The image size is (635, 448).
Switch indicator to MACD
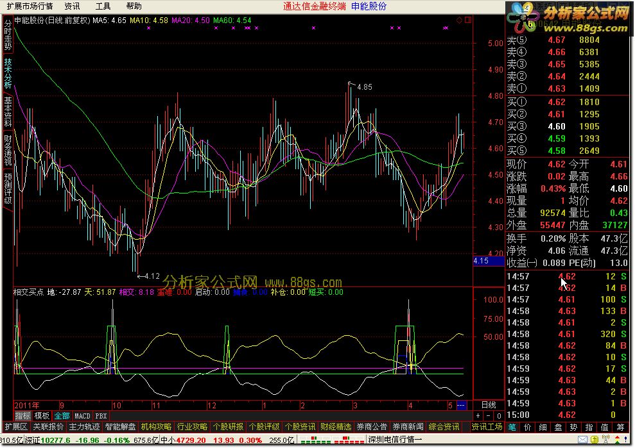[x=83, y=416]
